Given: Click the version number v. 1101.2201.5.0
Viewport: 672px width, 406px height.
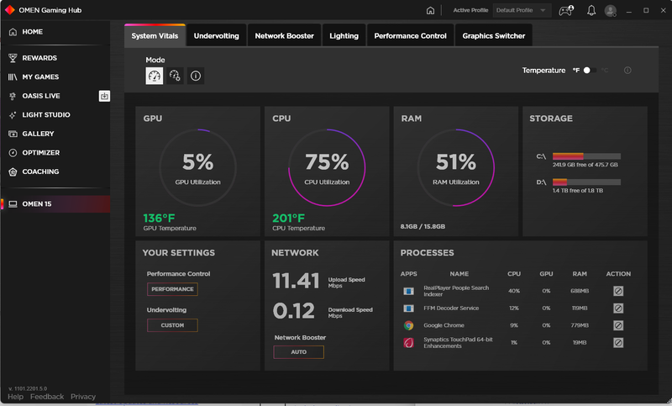Looking at the screenshot, I should click(x=28, y=389).
